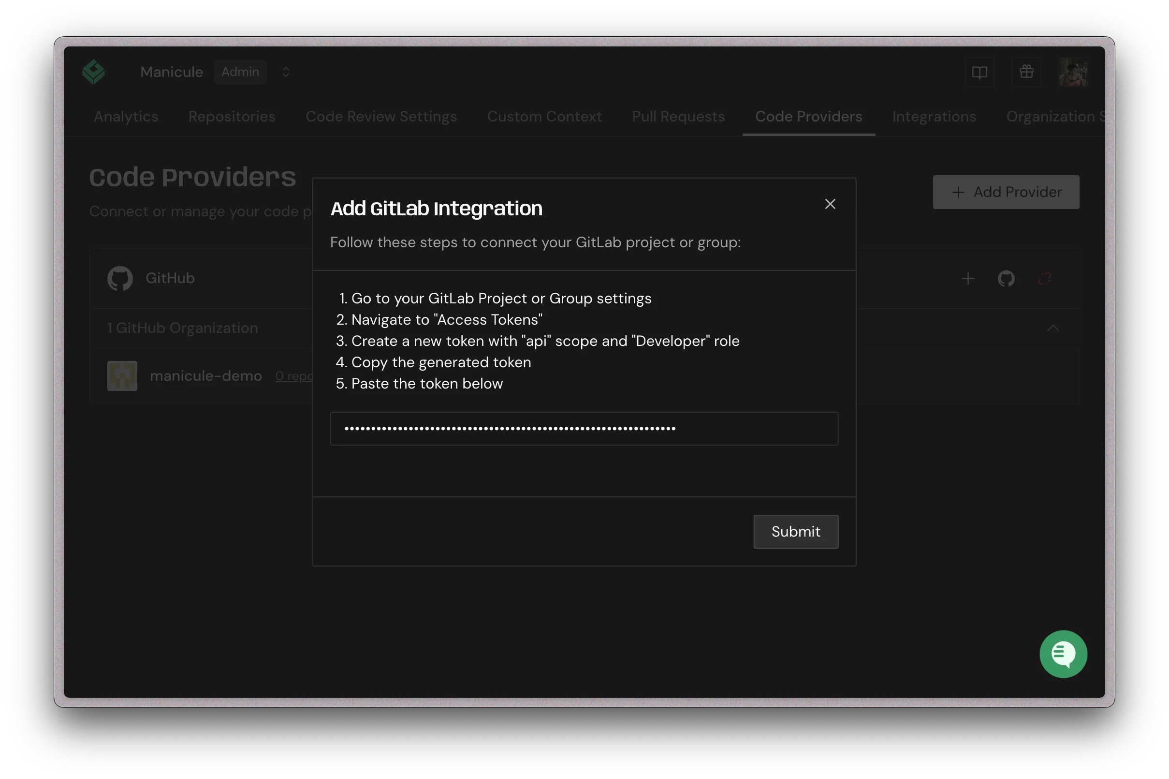Screen dimensions: 1169x779
Task: Click the plus icon in GitHub row
Action: click(967, 279)
